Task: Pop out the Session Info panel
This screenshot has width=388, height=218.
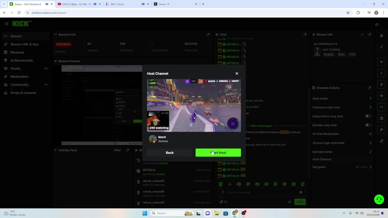Action: [208, 35]
